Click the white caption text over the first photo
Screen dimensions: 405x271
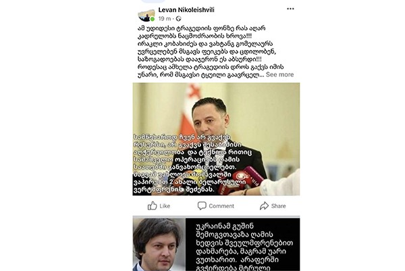pyautogui.click(x=192, y=164)
